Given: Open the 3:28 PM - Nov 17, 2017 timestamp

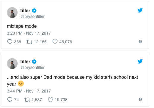Looking at the screenshot, I should tap(29, 33).
